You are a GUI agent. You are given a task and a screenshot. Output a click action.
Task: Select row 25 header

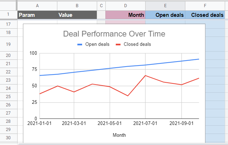pyautogui.click(x=8, y=97)
